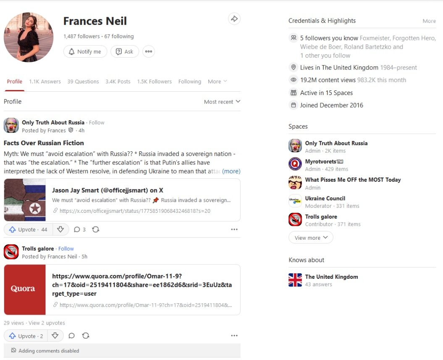This screenshot has width=443, height=360.
Task: Open the red Quora link card thumbnail
Action: click(x=25, y=289)
